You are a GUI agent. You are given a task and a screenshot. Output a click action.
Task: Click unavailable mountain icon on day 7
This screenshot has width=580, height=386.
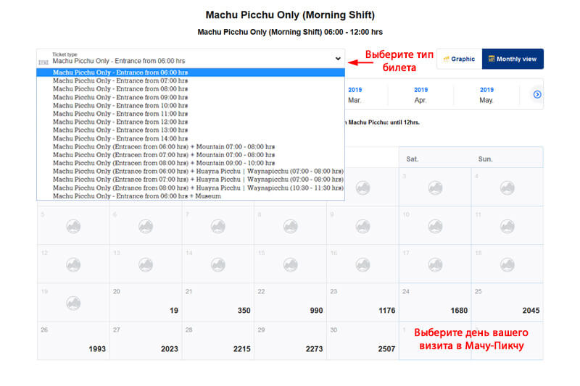(218, 227)
